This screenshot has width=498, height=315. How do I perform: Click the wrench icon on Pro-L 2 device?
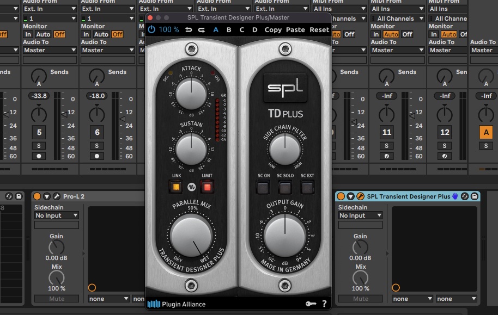(x=57, y=196)
